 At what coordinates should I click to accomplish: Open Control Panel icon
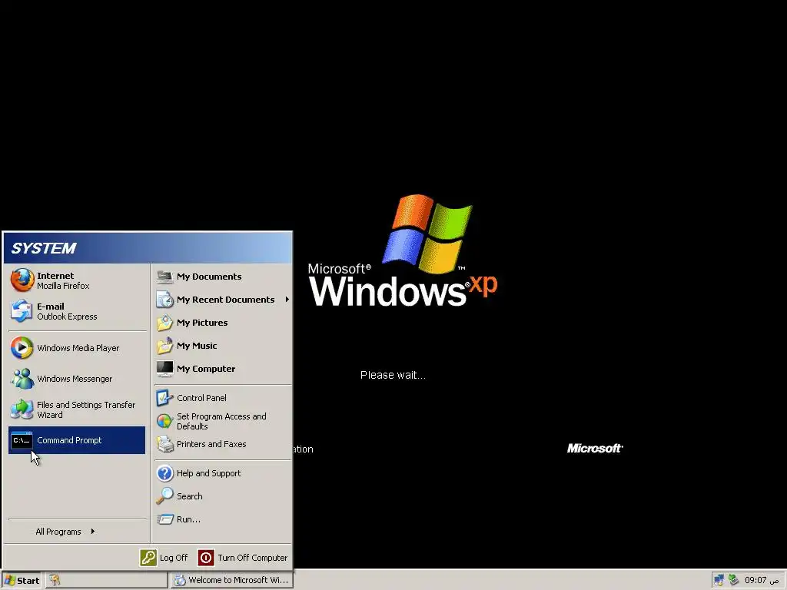164,398
